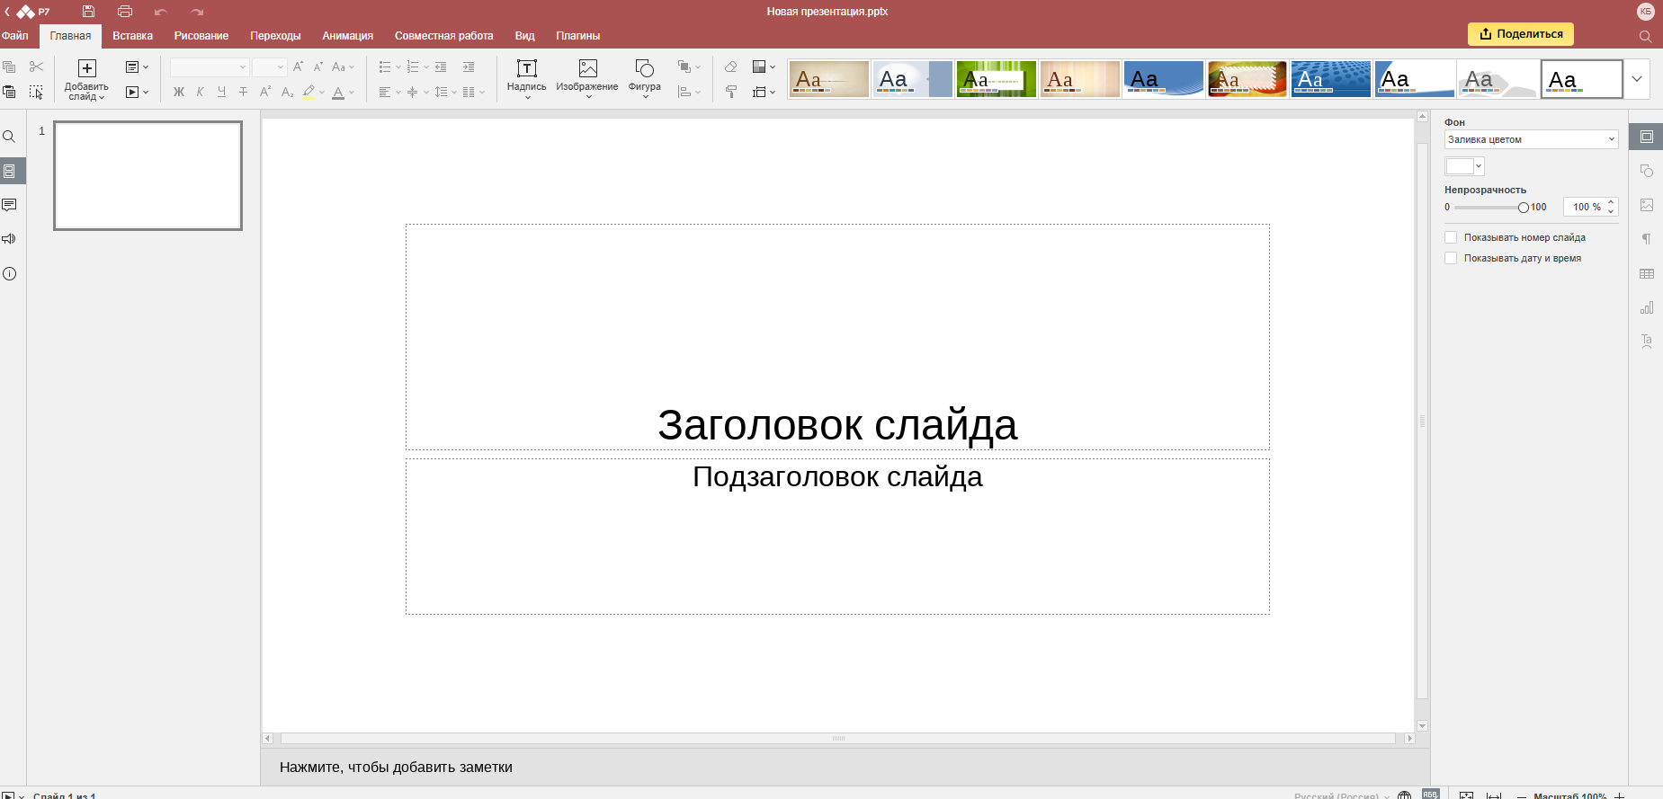Viewport: 1663px width, 799px height.
Task: Switch to the Вид tab
Action: [525, 36]
